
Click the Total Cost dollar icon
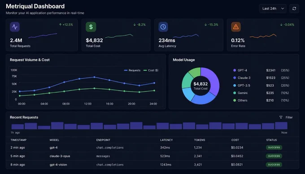[91, 27]
